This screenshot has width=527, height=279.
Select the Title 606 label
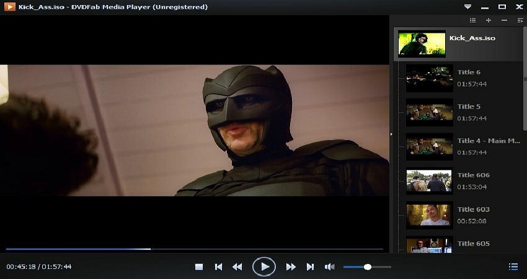pyautogui.click(x=474, y=175)
